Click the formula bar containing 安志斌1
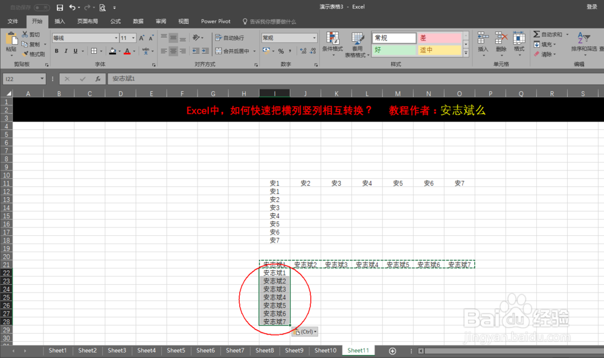This screenshot has width=604, height=358. (355, 79)
